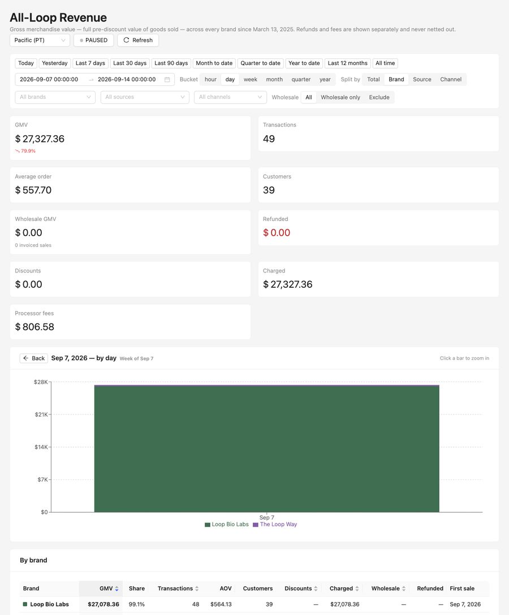Click the Refunded column header
Screen dimensions: 509x615
click(x=430, y=589)
